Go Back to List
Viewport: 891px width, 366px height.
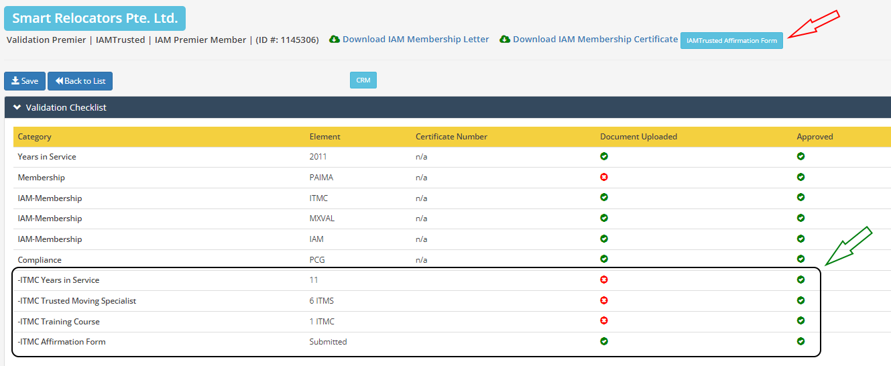coord(80,81)
